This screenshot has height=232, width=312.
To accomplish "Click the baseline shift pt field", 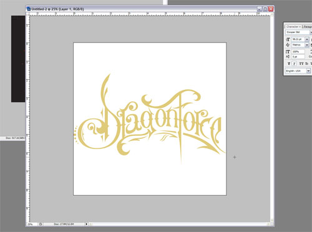I will pyautogui.click(x=298, y=57).
